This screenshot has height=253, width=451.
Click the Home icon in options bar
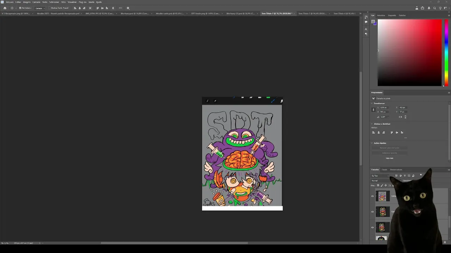5,8
